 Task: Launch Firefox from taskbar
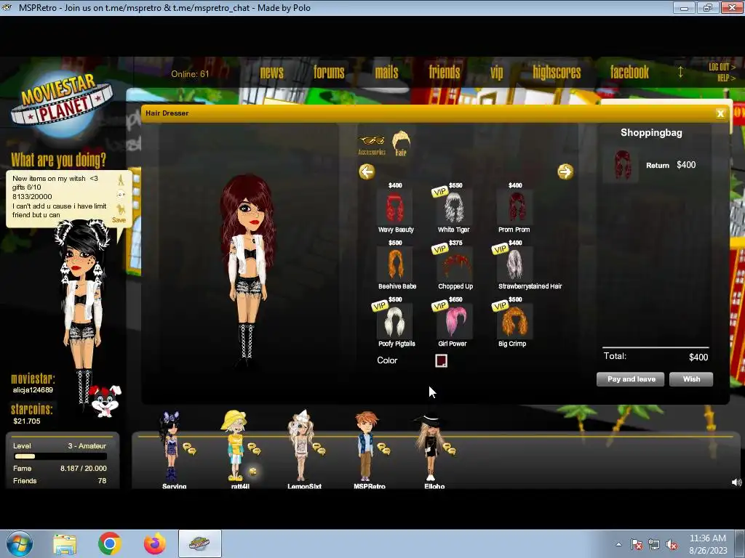coord(154,543)
